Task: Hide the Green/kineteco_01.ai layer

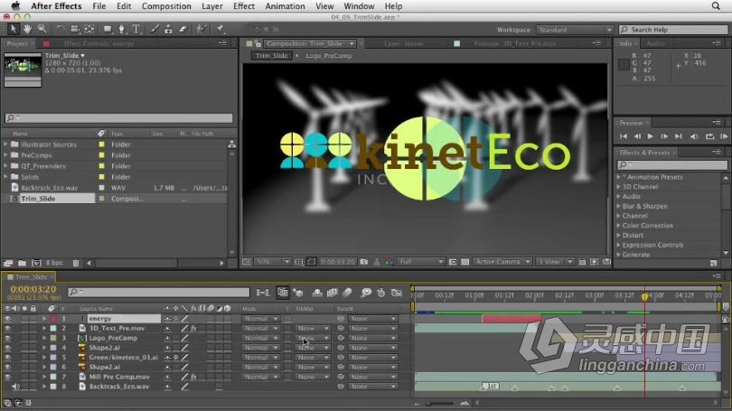Action: pyautogui.click(x=7, y=358)
